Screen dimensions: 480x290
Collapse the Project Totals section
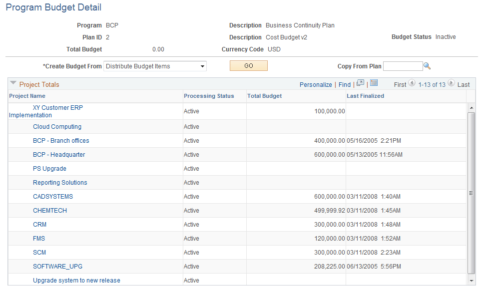click(x=13, y=84)
